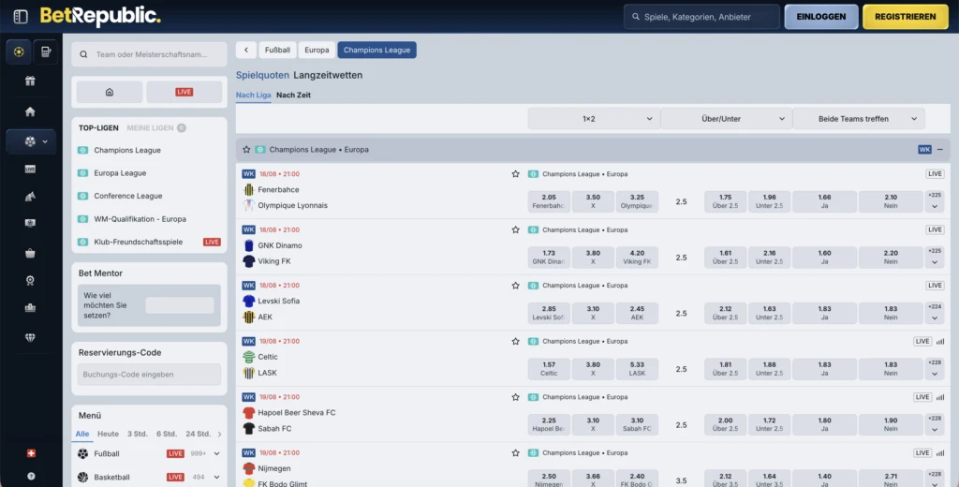This screenshot has width=959, height=487.
Task: Open the sports section soccer ball icon
Action: point(19,52)
